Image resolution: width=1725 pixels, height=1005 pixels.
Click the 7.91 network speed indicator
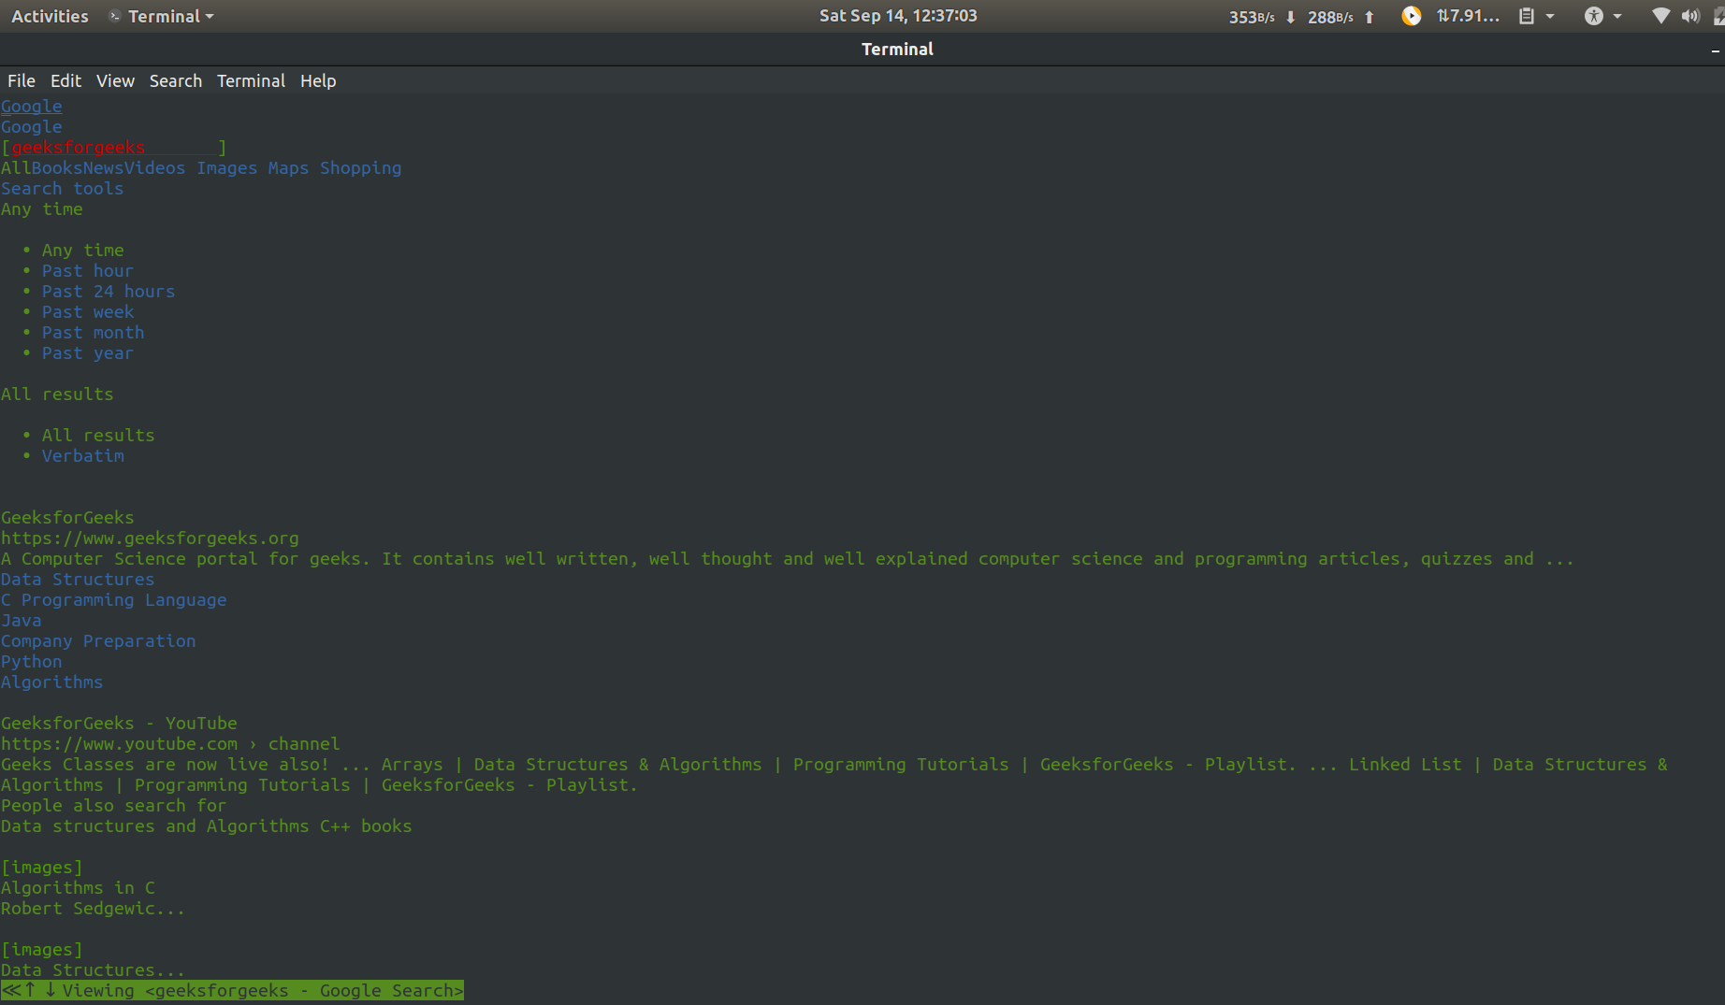(x=1468, y=16)
